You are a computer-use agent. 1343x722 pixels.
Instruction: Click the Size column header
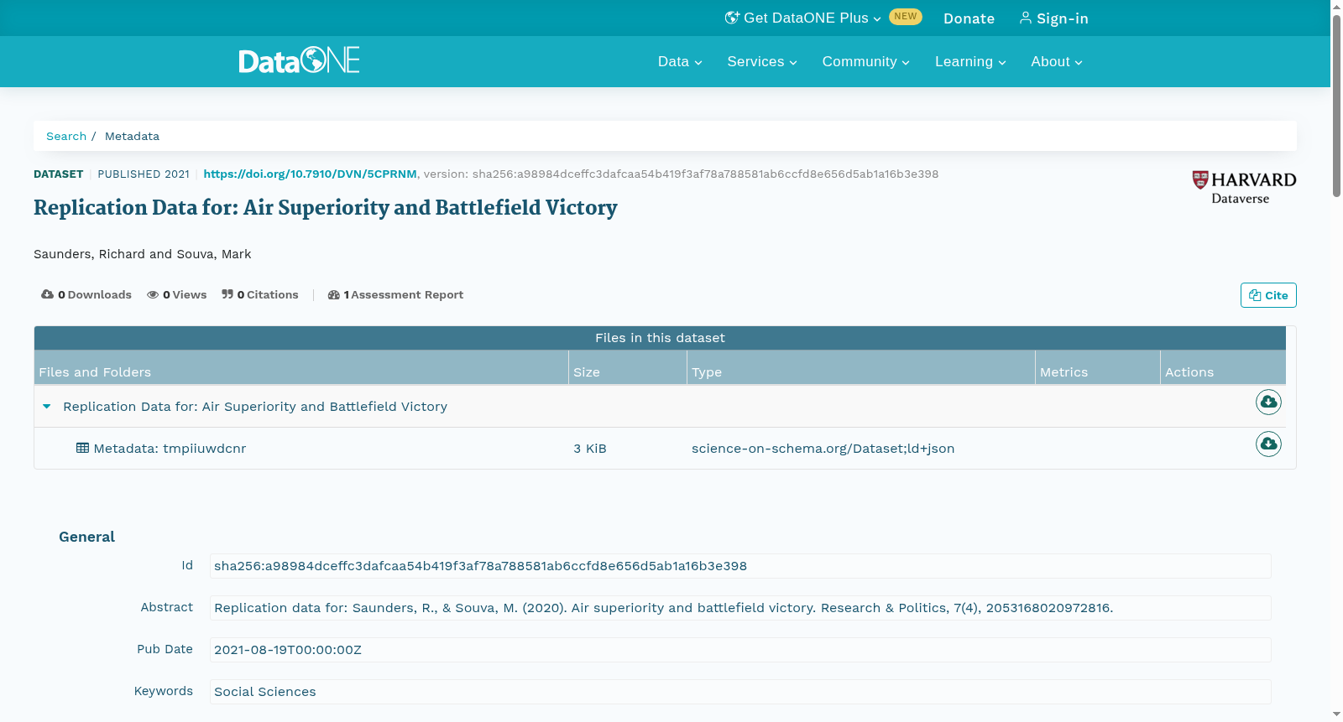point(628,367)
